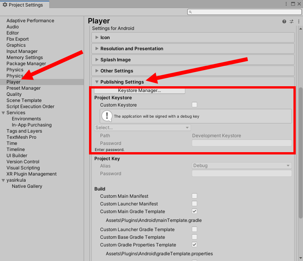Click the Project Key Password field

pos(242,173)
